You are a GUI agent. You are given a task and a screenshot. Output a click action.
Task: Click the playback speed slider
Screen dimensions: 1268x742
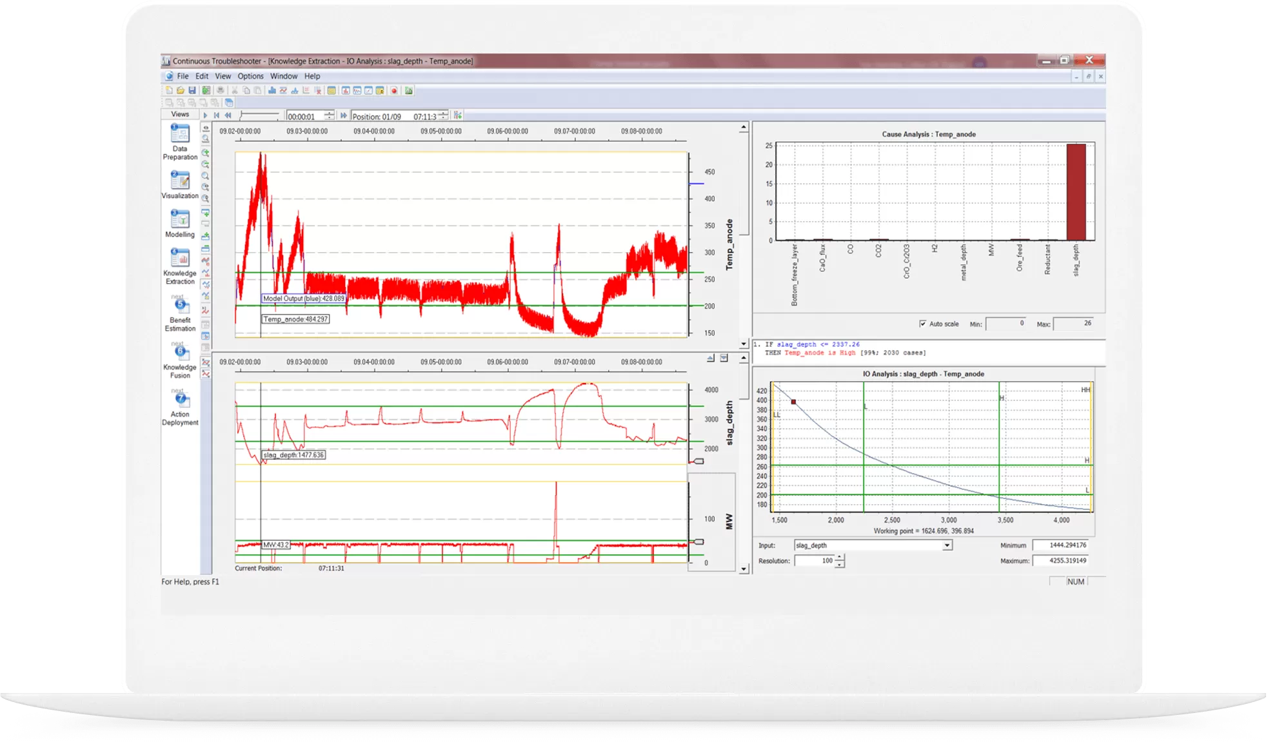pyautogui.click(x=259, y=115)
